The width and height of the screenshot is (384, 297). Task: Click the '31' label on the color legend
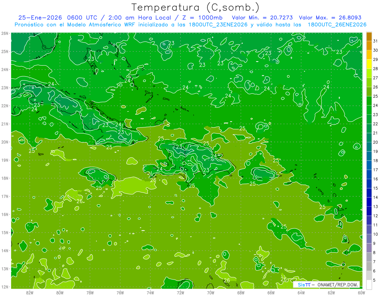[375, 41]
